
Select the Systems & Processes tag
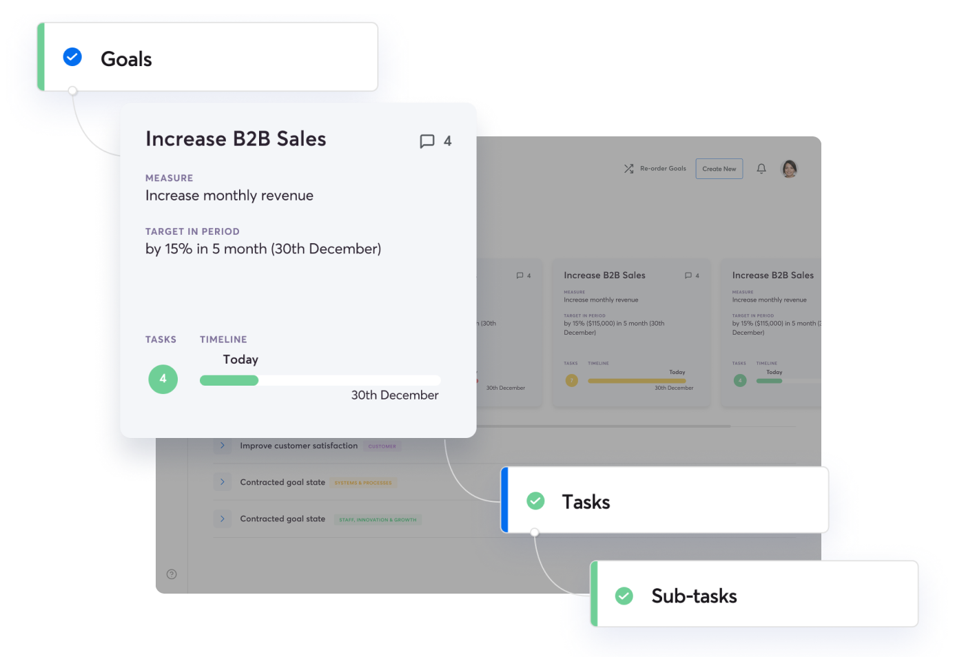pos(363,483)
